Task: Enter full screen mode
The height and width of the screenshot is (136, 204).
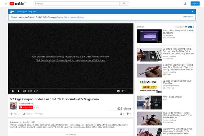Action: (x=129, y=91)
